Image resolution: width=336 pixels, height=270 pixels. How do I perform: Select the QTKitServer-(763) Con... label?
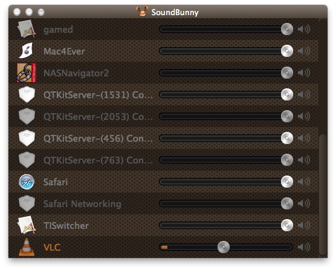click(98, 160)
